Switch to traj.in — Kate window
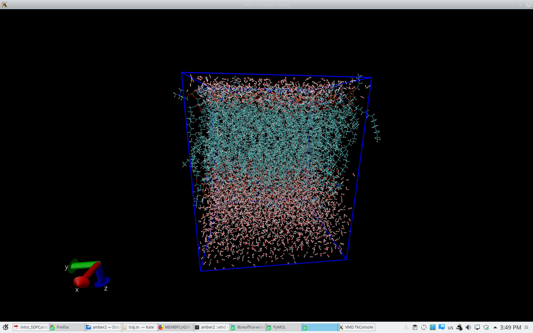The width and height of the screenshot is (533, 333). tap(139, 327)
